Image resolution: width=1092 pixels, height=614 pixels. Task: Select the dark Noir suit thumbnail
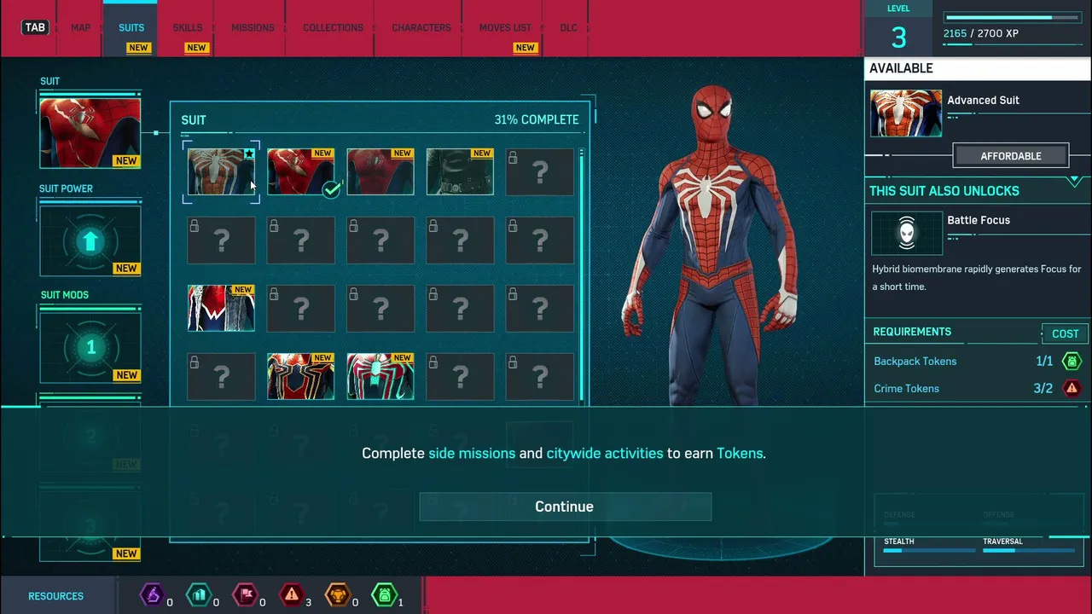click(x=460, y=171)
